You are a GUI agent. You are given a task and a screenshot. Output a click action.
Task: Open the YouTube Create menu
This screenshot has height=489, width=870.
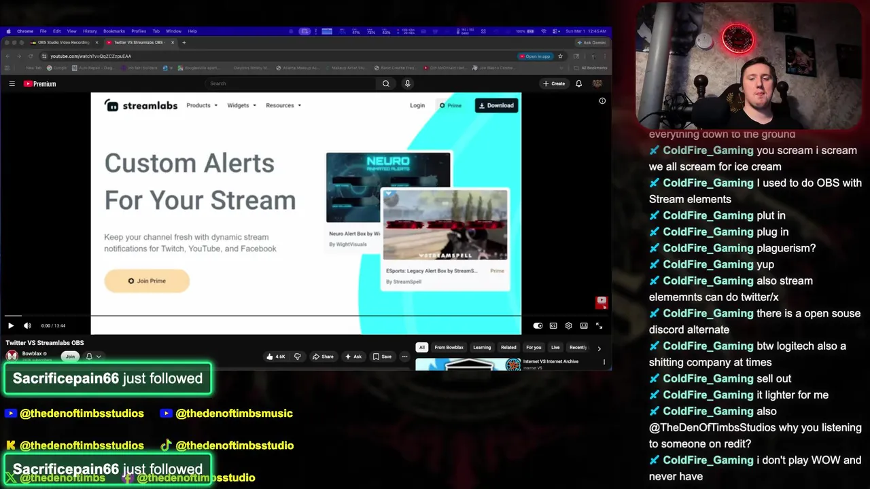553,84
